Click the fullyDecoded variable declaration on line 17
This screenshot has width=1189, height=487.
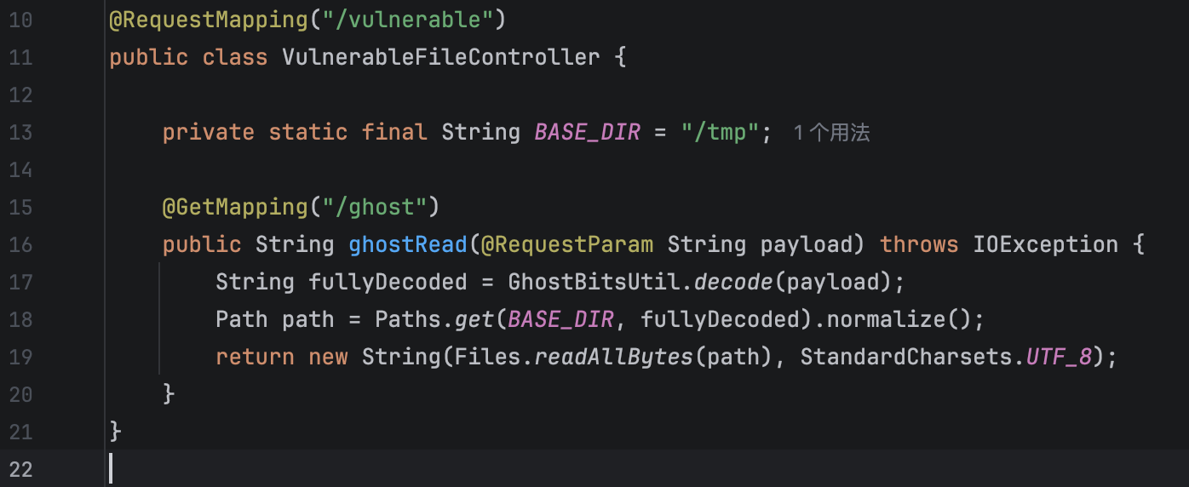[388, 282]
